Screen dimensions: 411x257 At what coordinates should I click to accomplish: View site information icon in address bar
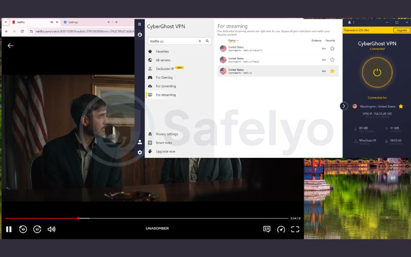[31, 31]
